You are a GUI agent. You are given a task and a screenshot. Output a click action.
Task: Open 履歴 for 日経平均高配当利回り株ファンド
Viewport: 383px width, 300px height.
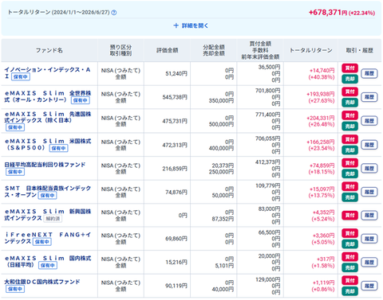(x=369, y=169)
